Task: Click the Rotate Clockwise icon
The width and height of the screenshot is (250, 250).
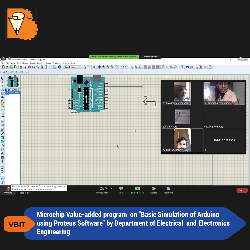Action: 2,168
